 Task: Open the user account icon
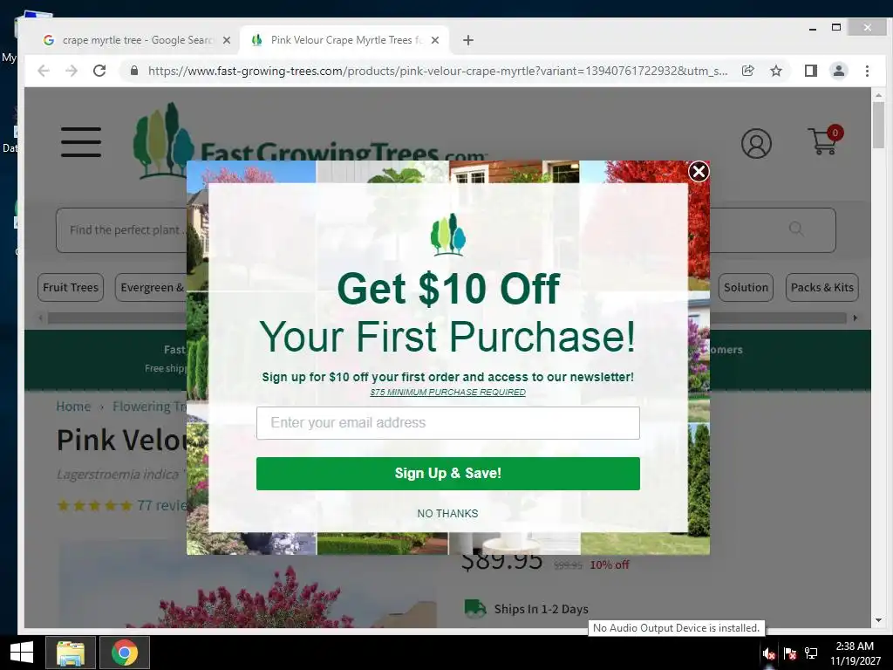pos(756,143)
